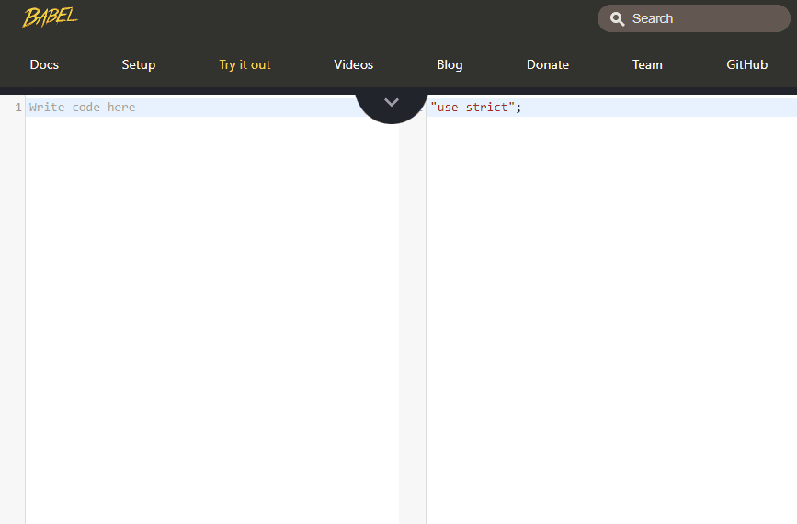Expand the settings panel with chevron button
The image size is (797, 524).
391,102
